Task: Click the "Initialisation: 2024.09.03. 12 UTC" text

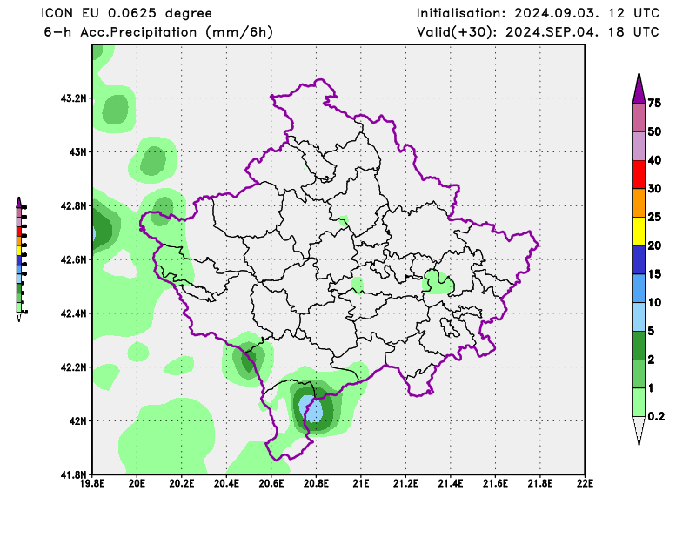Action: (538, 13)
